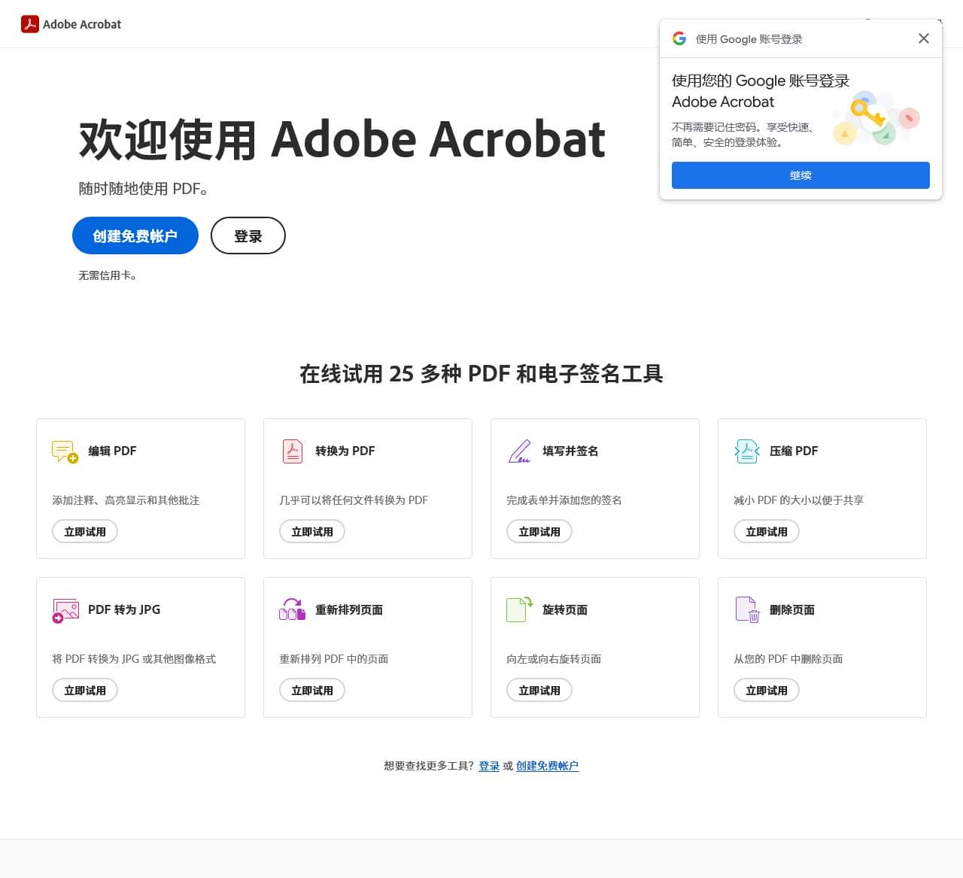Try 压缩 PDF with 立即试用
The height and width of the screenshot is (878, 963).
click(x=767, y=531)
